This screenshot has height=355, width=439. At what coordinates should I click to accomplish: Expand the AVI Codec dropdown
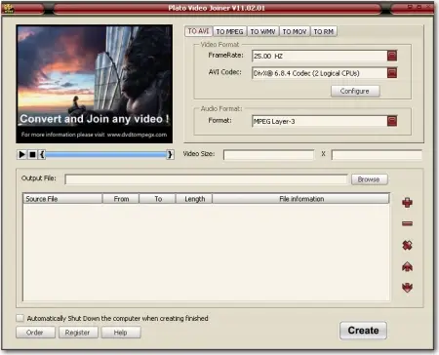click(392, 73)
